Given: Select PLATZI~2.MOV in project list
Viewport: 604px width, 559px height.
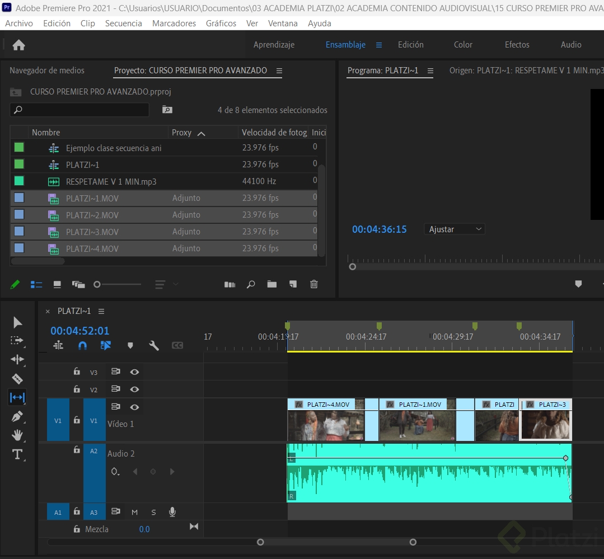Looking at the screenshot, I should pos(92,215).
